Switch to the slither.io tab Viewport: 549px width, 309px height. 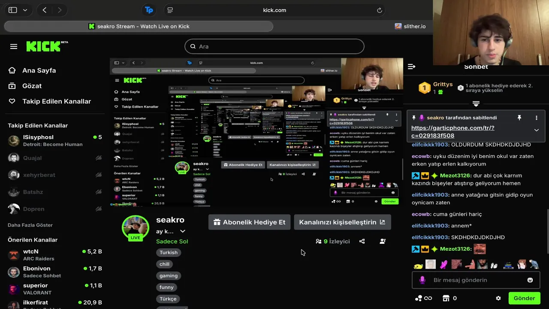pos(410,26)
